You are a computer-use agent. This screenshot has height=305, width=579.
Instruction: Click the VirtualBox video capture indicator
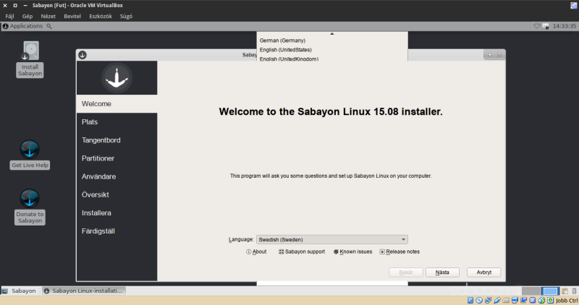click(523, 300)
